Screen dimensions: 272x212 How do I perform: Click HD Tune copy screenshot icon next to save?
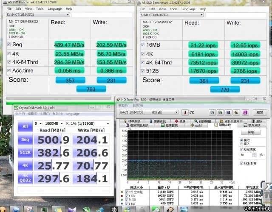tap(220, 113)
